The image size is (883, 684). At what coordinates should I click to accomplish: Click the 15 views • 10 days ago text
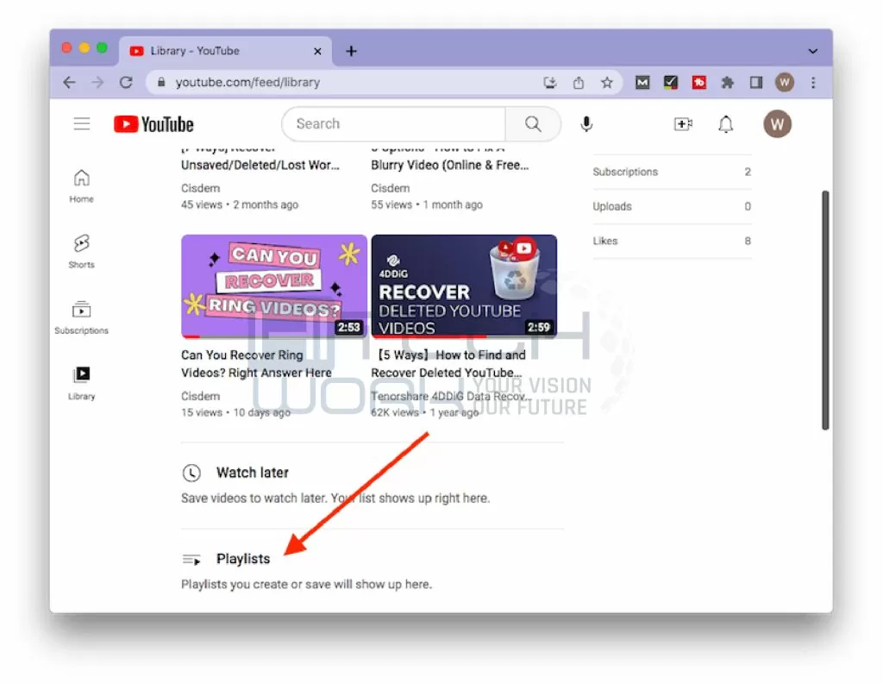(236, 412)
